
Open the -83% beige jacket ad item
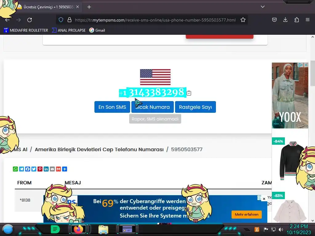pyautogui.click(x=290, y=207)
